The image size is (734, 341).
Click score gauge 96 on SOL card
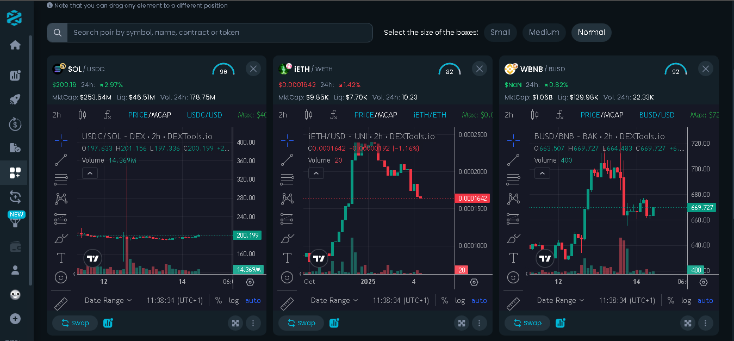[x=223, y=70]
